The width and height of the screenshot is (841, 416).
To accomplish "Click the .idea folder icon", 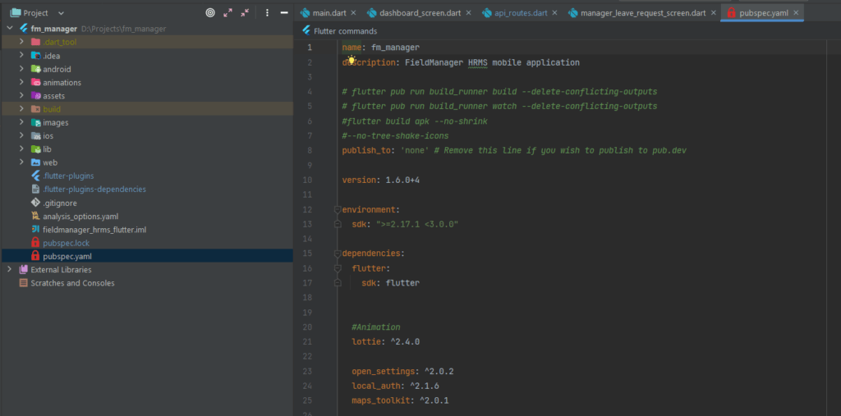I will [x=35, y=55].
